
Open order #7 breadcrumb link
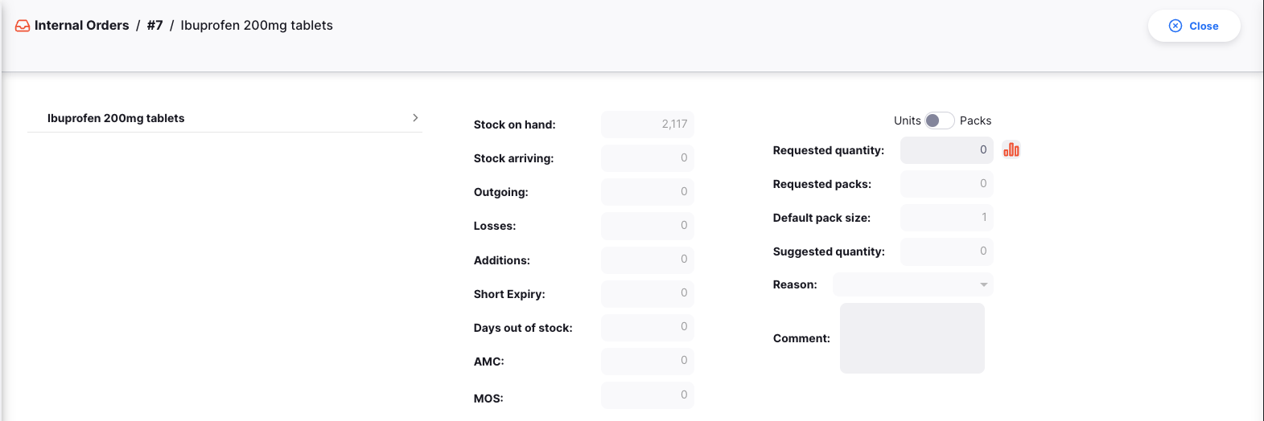(154, 26)
